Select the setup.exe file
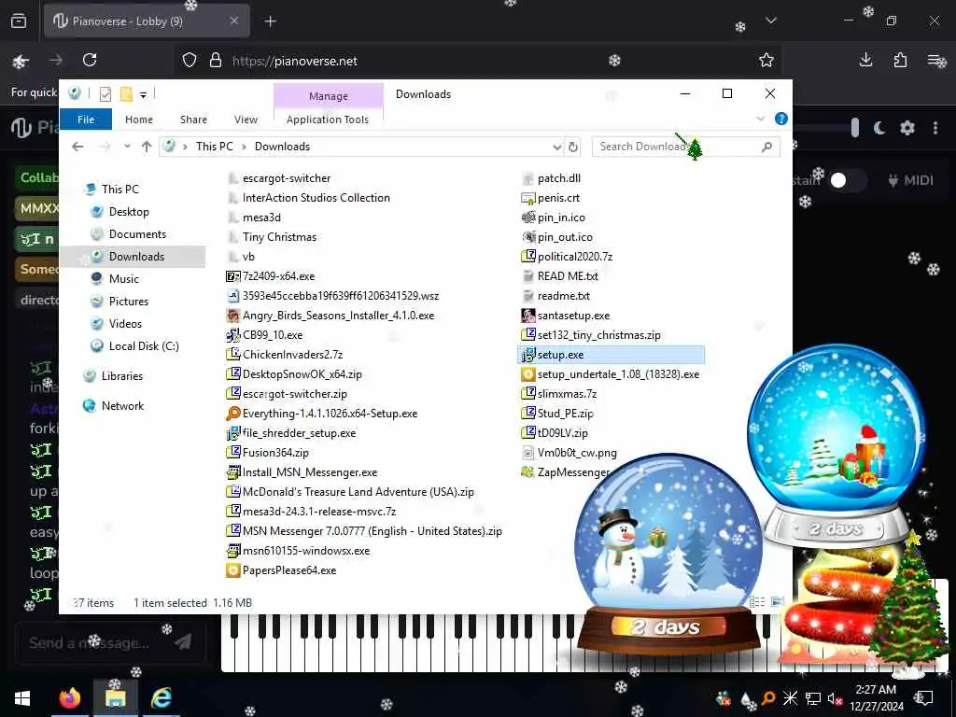This screenshot has width=956, height=717. coord(611,354)
